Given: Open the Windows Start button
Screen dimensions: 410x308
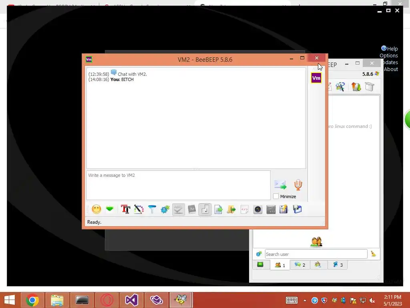Looking at the screenshot, I should click(x=10, y=300).
